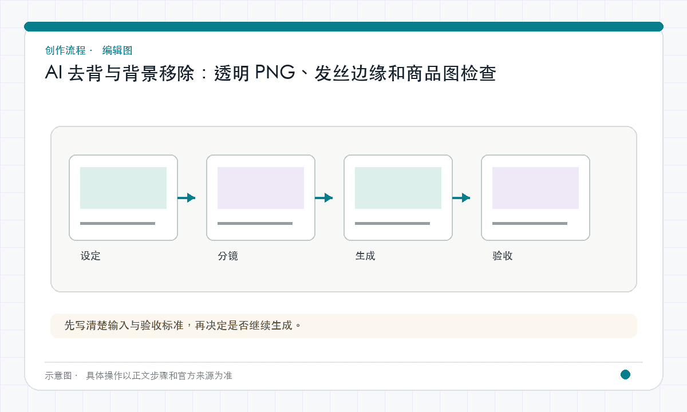This screenshot has width=687, height=412.
Task: Click the footer text '示意图 · 具体操作以正文步骤'
Action: pyautogui.click(x=139, y=375)
